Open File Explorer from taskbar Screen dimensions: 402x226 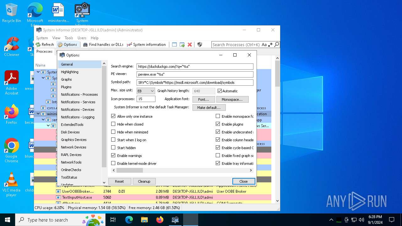pyautogui.click(x=144, y=220)
